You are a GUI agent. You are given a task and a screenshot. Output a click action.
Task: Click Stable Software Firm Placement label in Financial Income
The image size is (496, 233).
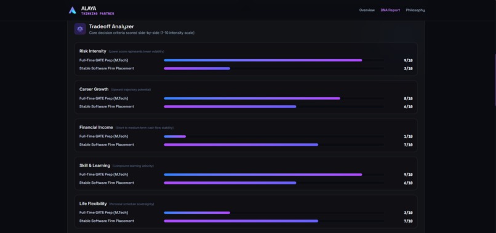pos(106,144)
